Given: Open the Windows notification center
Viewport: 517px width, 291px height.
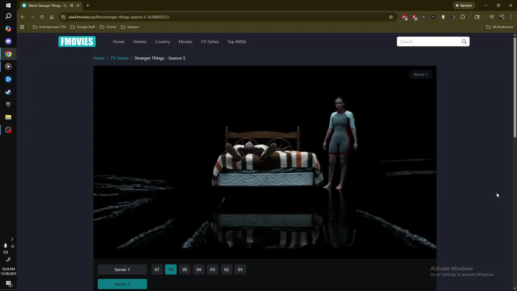Looking at the screenshot, I should (x=8, y=283).
